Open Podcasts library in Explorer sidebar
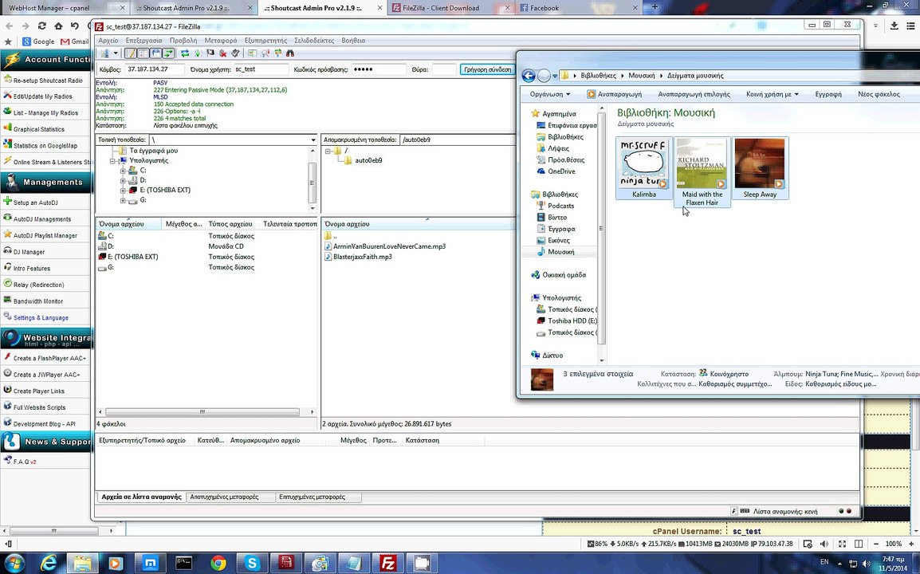The image size is (920, 574). coord(560,206)
